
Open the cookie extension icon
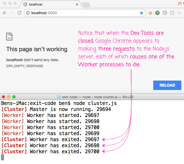pos(150,13)
